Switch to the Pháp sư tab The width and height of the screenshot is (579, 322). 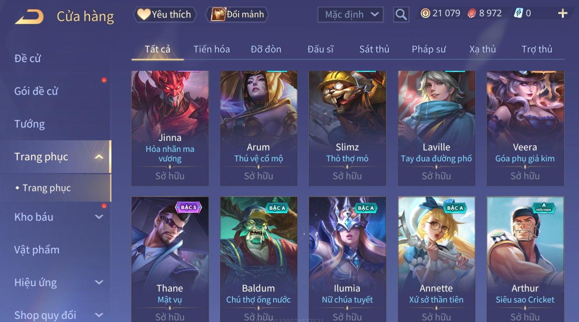pos(429,49)
